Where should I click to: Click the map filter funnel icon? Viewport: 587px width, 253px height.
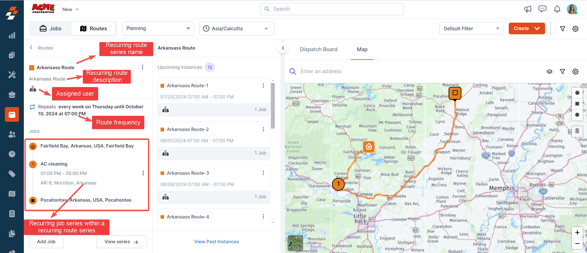click(x=562, y=72)
